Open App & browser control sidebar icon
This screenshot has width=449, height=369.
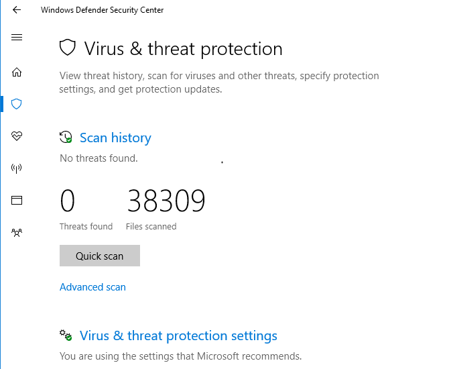[x=17, y=200]
